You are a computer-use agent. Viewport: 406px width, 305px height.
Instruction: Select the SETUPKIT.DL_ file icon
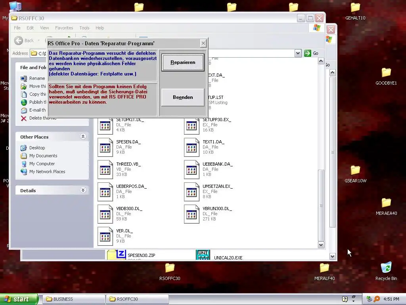tap(105, 126)
